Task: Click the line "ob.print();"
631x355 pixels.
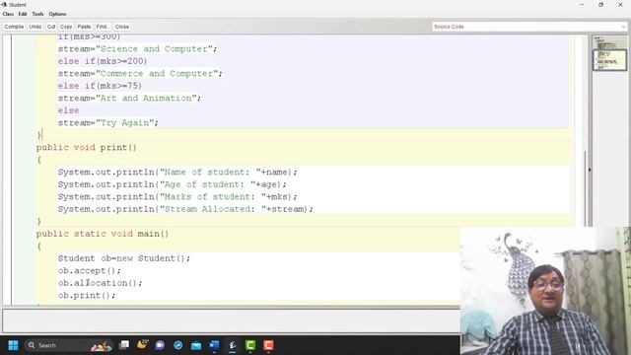Action: (x=87, y=296)
